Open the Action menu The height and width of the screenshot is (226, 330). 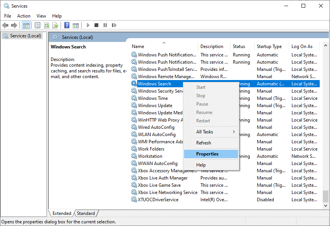coord(24,16)
